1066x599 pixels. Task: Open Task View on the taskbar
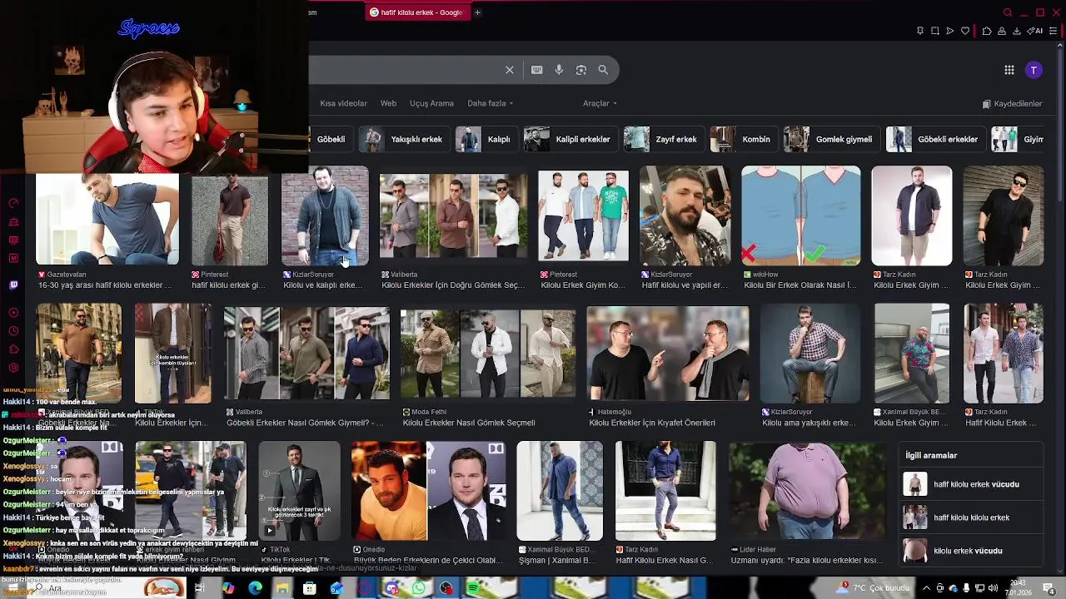tap(200, 588)
